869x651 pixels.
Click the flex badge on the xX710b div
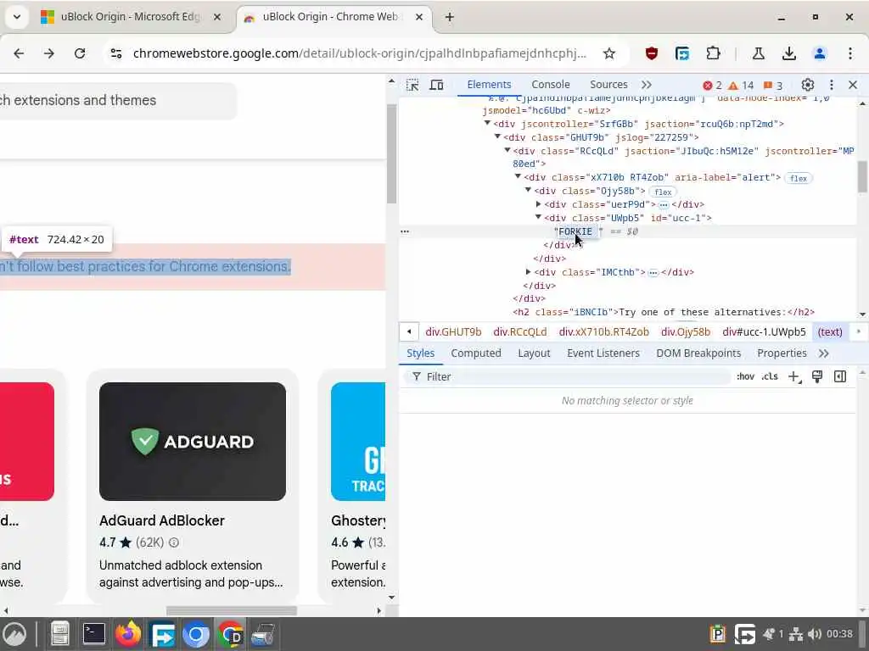tap(798, 178)
